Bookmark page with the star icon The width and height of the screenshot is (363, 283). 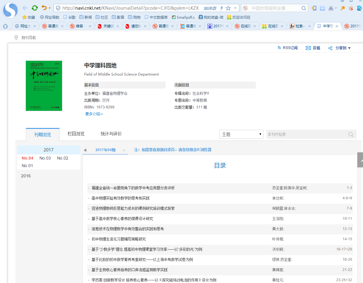228,8
